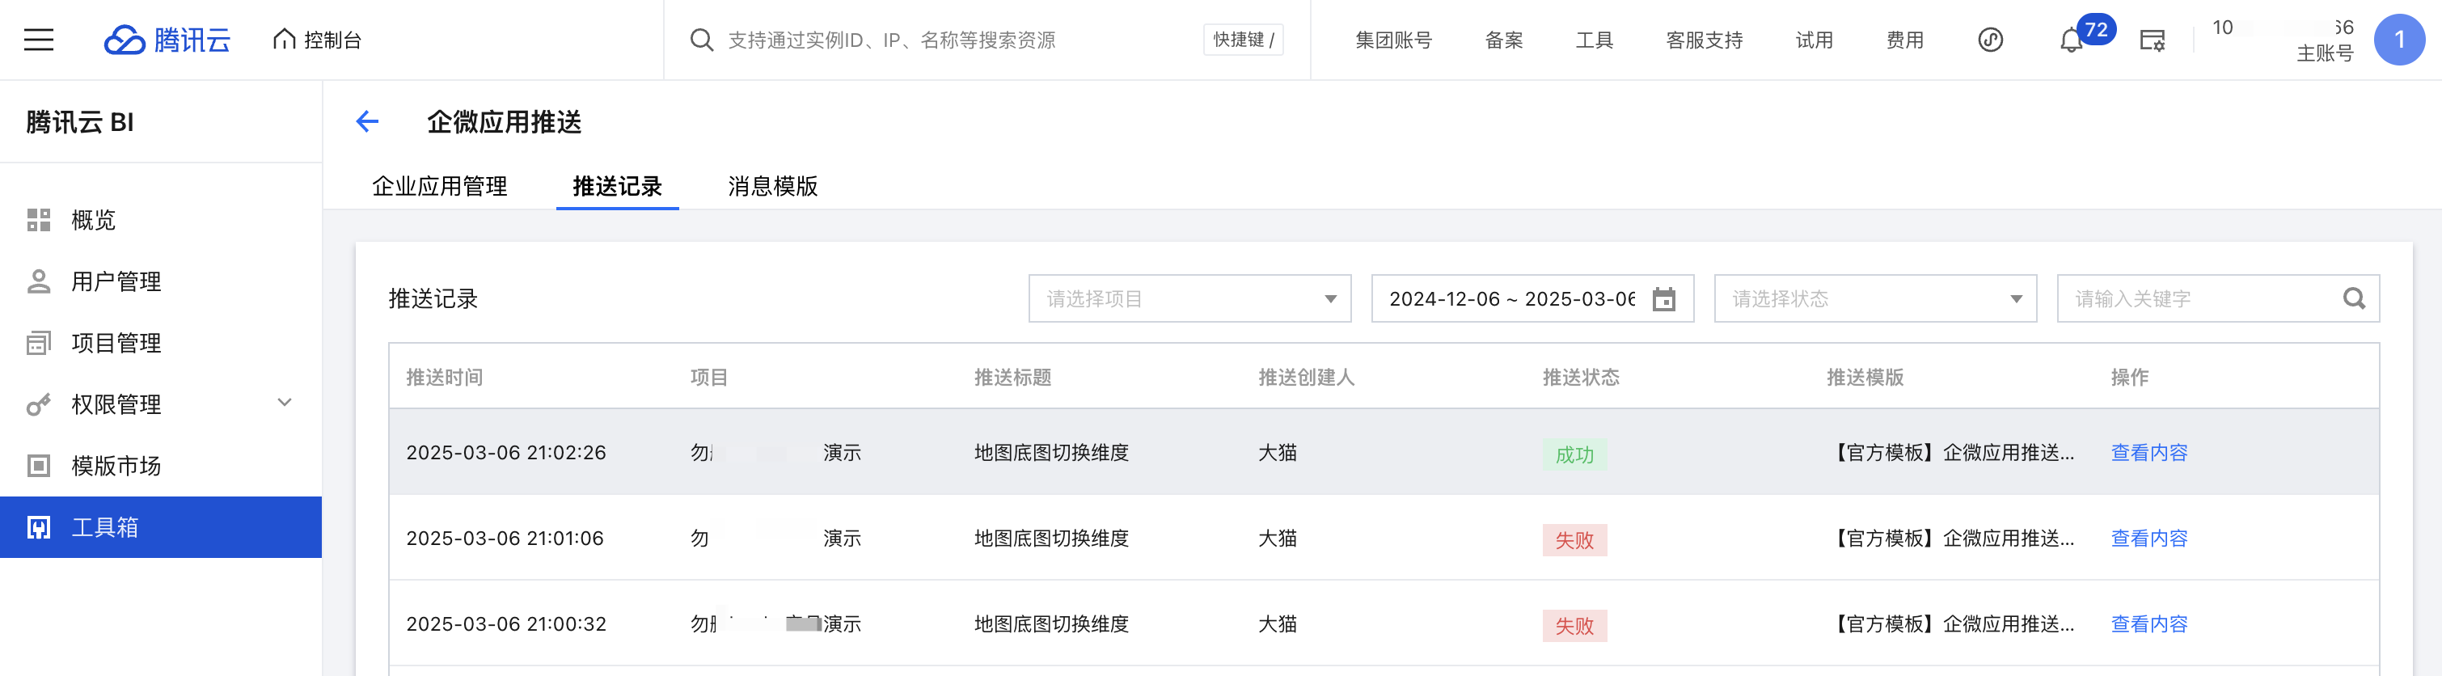
Task: Click 查看内容 for the 21:02:26 record
Action: tap(2148, 453)
